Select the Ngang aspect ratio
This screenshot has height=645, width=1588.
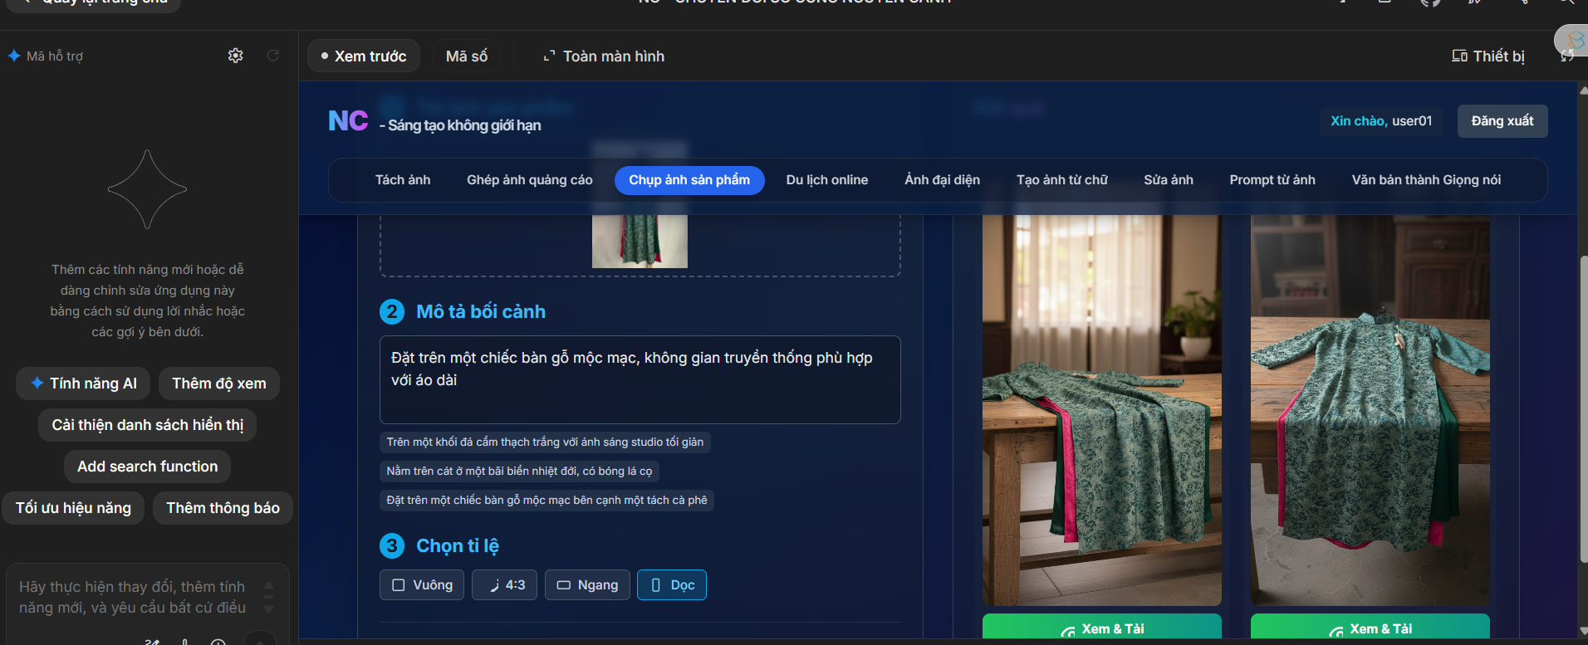tap(587, 585)
